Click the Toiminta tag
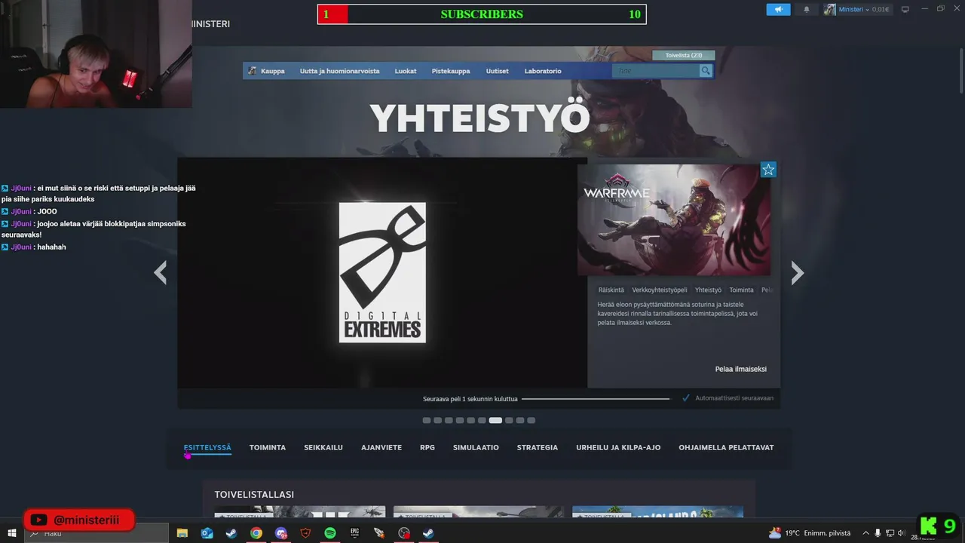 click(741, 290)
